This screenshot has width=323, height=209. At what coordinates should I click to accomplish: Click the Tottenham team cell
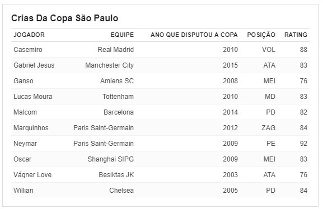[118, 97]
